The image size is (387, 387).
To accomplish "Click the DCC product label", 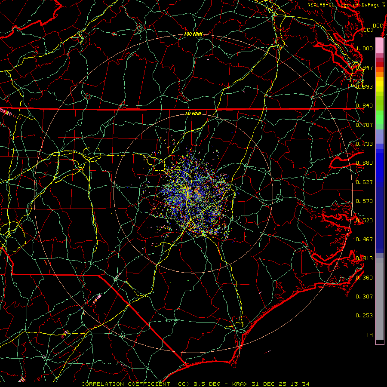I will click(378, 26).
